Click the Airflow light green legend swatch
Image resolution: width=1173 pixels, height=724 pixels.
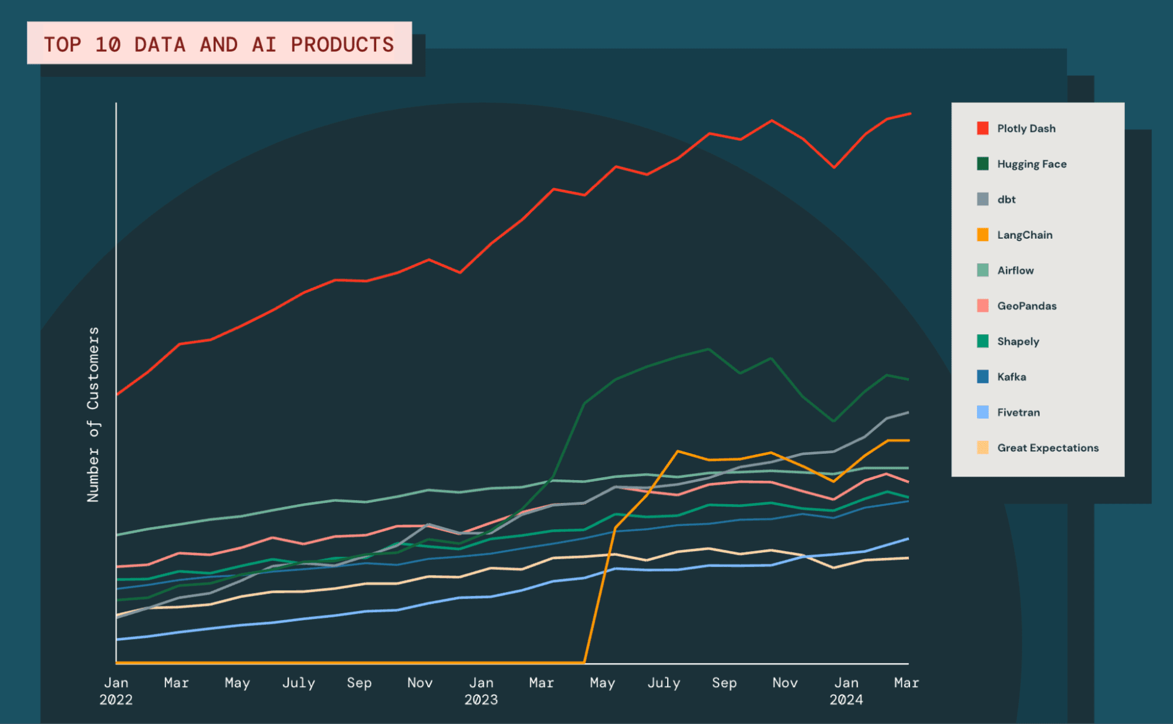(982, 270)
